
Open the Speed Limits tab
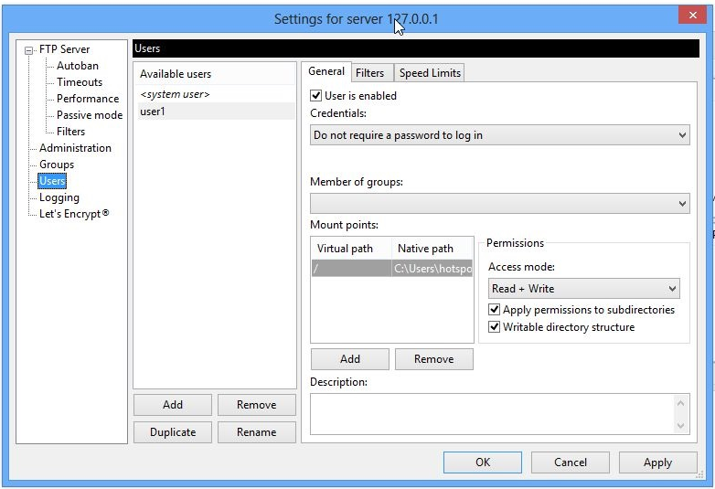tap(430, 73)
